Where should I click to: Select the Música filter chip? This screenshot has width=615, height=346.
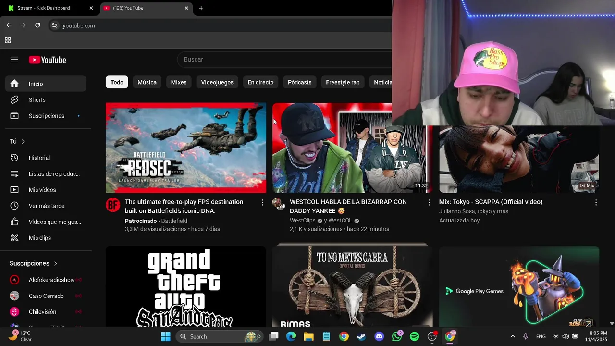tap(147, 82)
